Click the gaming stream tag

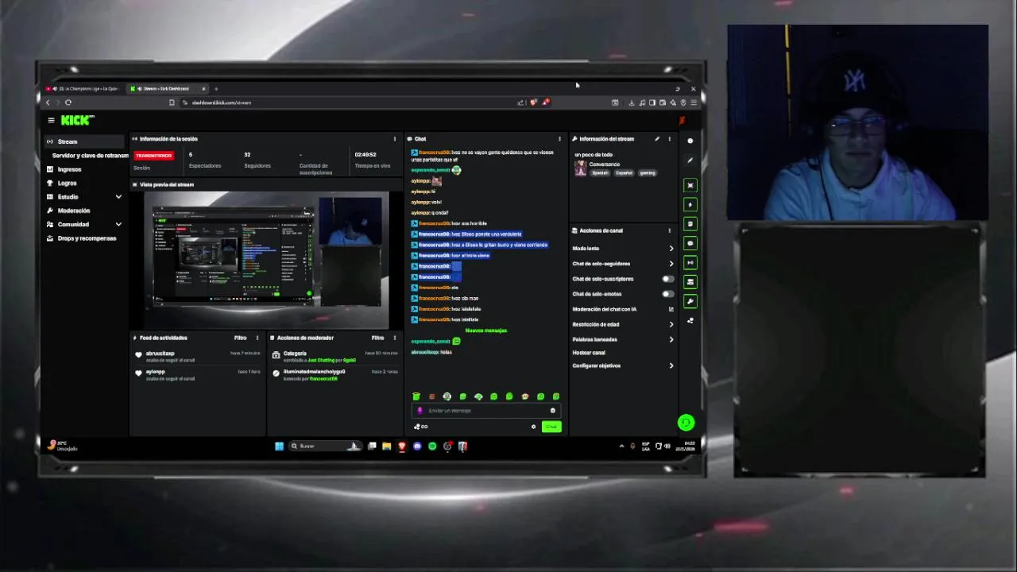(648, 172)
